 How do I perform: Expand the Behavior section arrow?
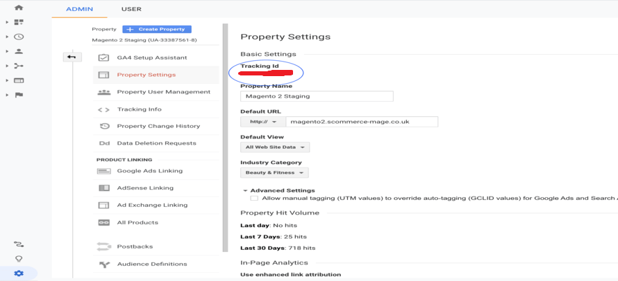pos(7,80)
